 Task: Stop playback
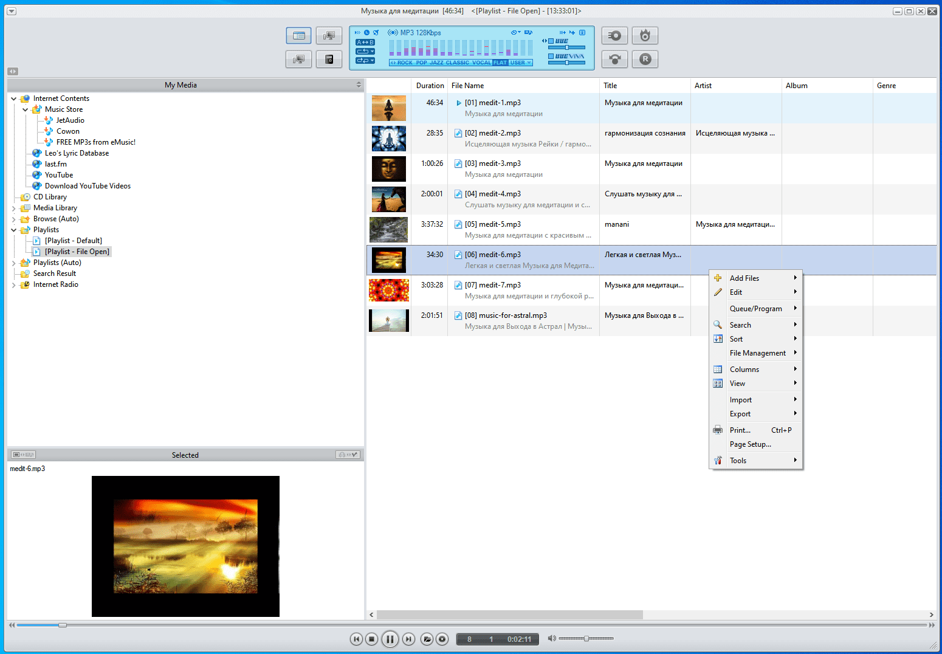[372, 639]
